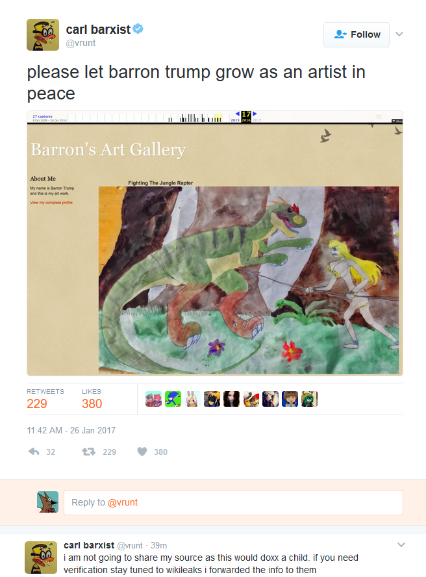Screen dimensions: 426x577
Task: Open the 39m timestamp on reply tweet
Action: pos(158,545)
